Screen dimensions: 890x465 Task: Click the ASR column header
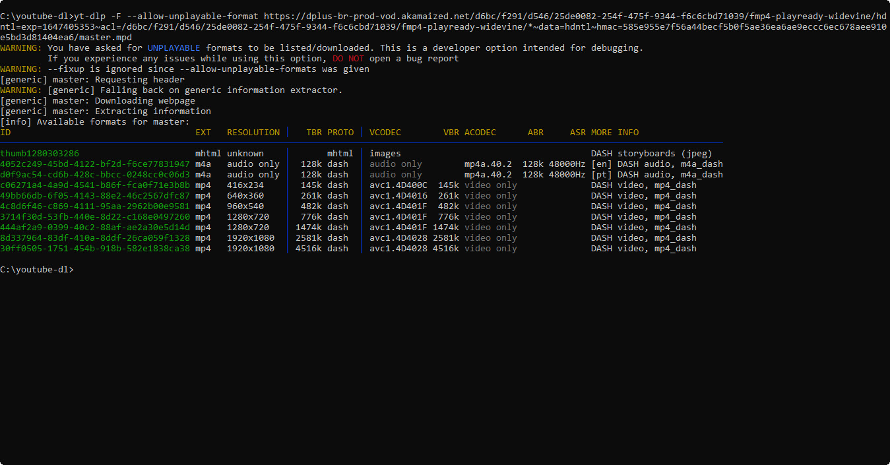coord(578,133)
